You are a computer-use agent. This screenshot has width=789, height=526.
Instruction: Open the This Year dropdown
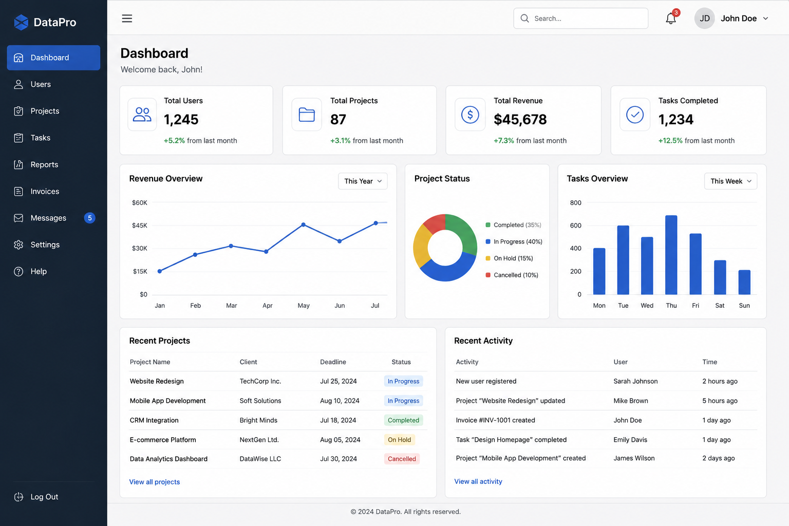(x=363, y=181)
